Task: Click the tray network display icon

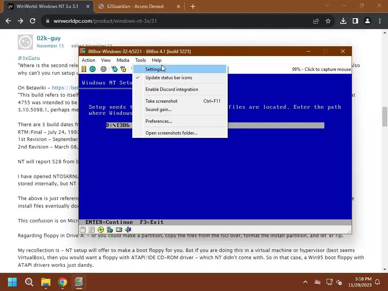Action: coord(329,282)
